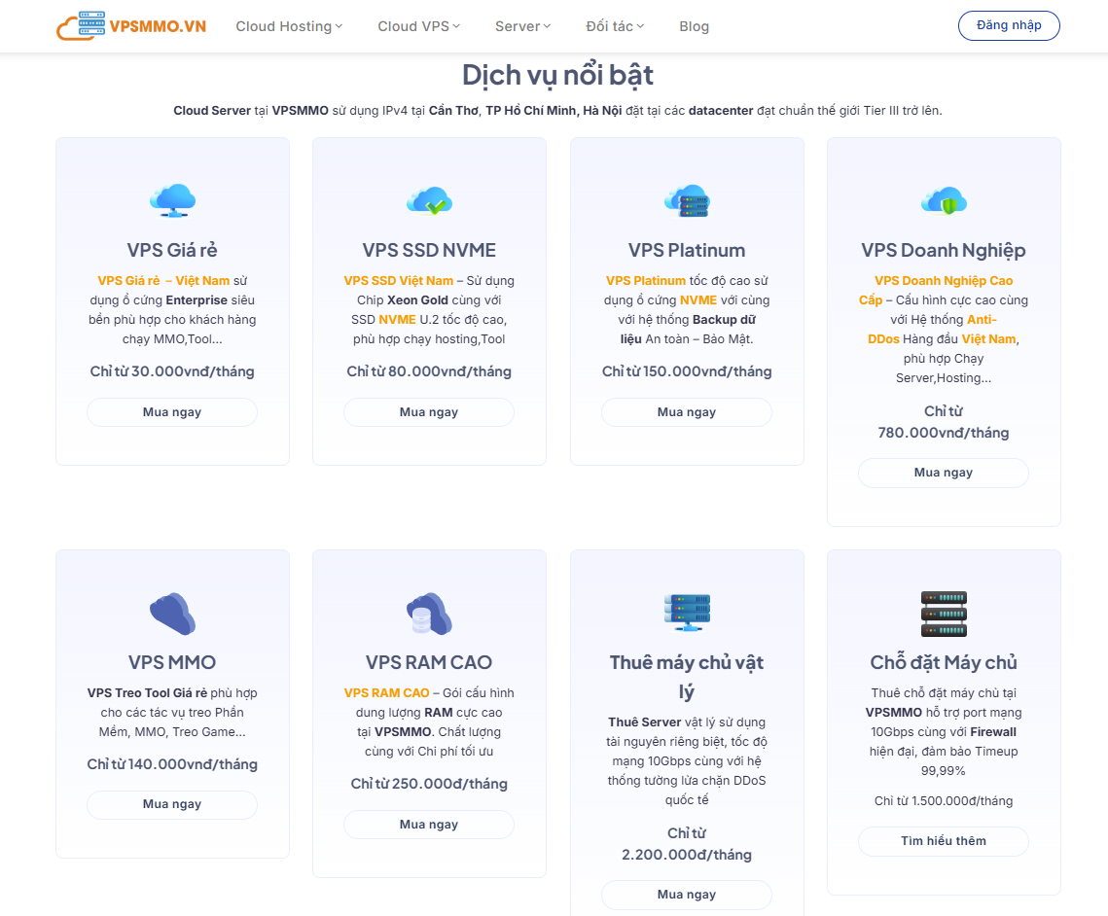Click the VPS RAM CAO database cloud icon
The width and height of the screenshot is (1108, 916).
coord(429,613)
